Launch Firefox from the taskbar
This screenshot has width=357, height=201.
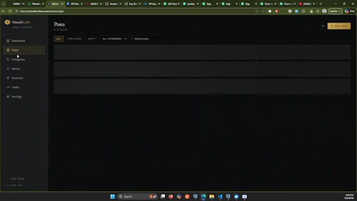click(x=171, y=196)
